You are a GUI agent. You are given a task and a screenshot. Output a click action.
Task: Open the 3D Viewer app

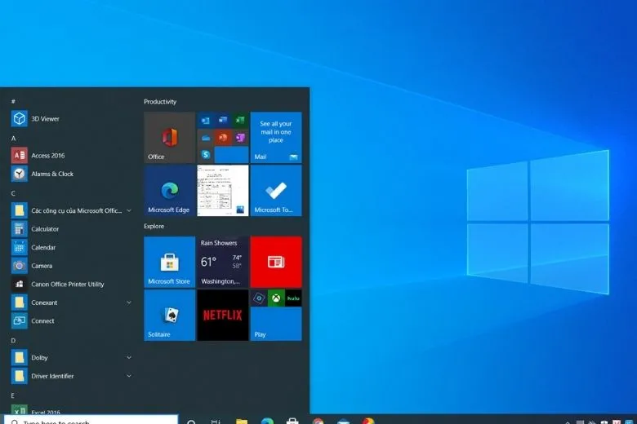tap(45, 119)
